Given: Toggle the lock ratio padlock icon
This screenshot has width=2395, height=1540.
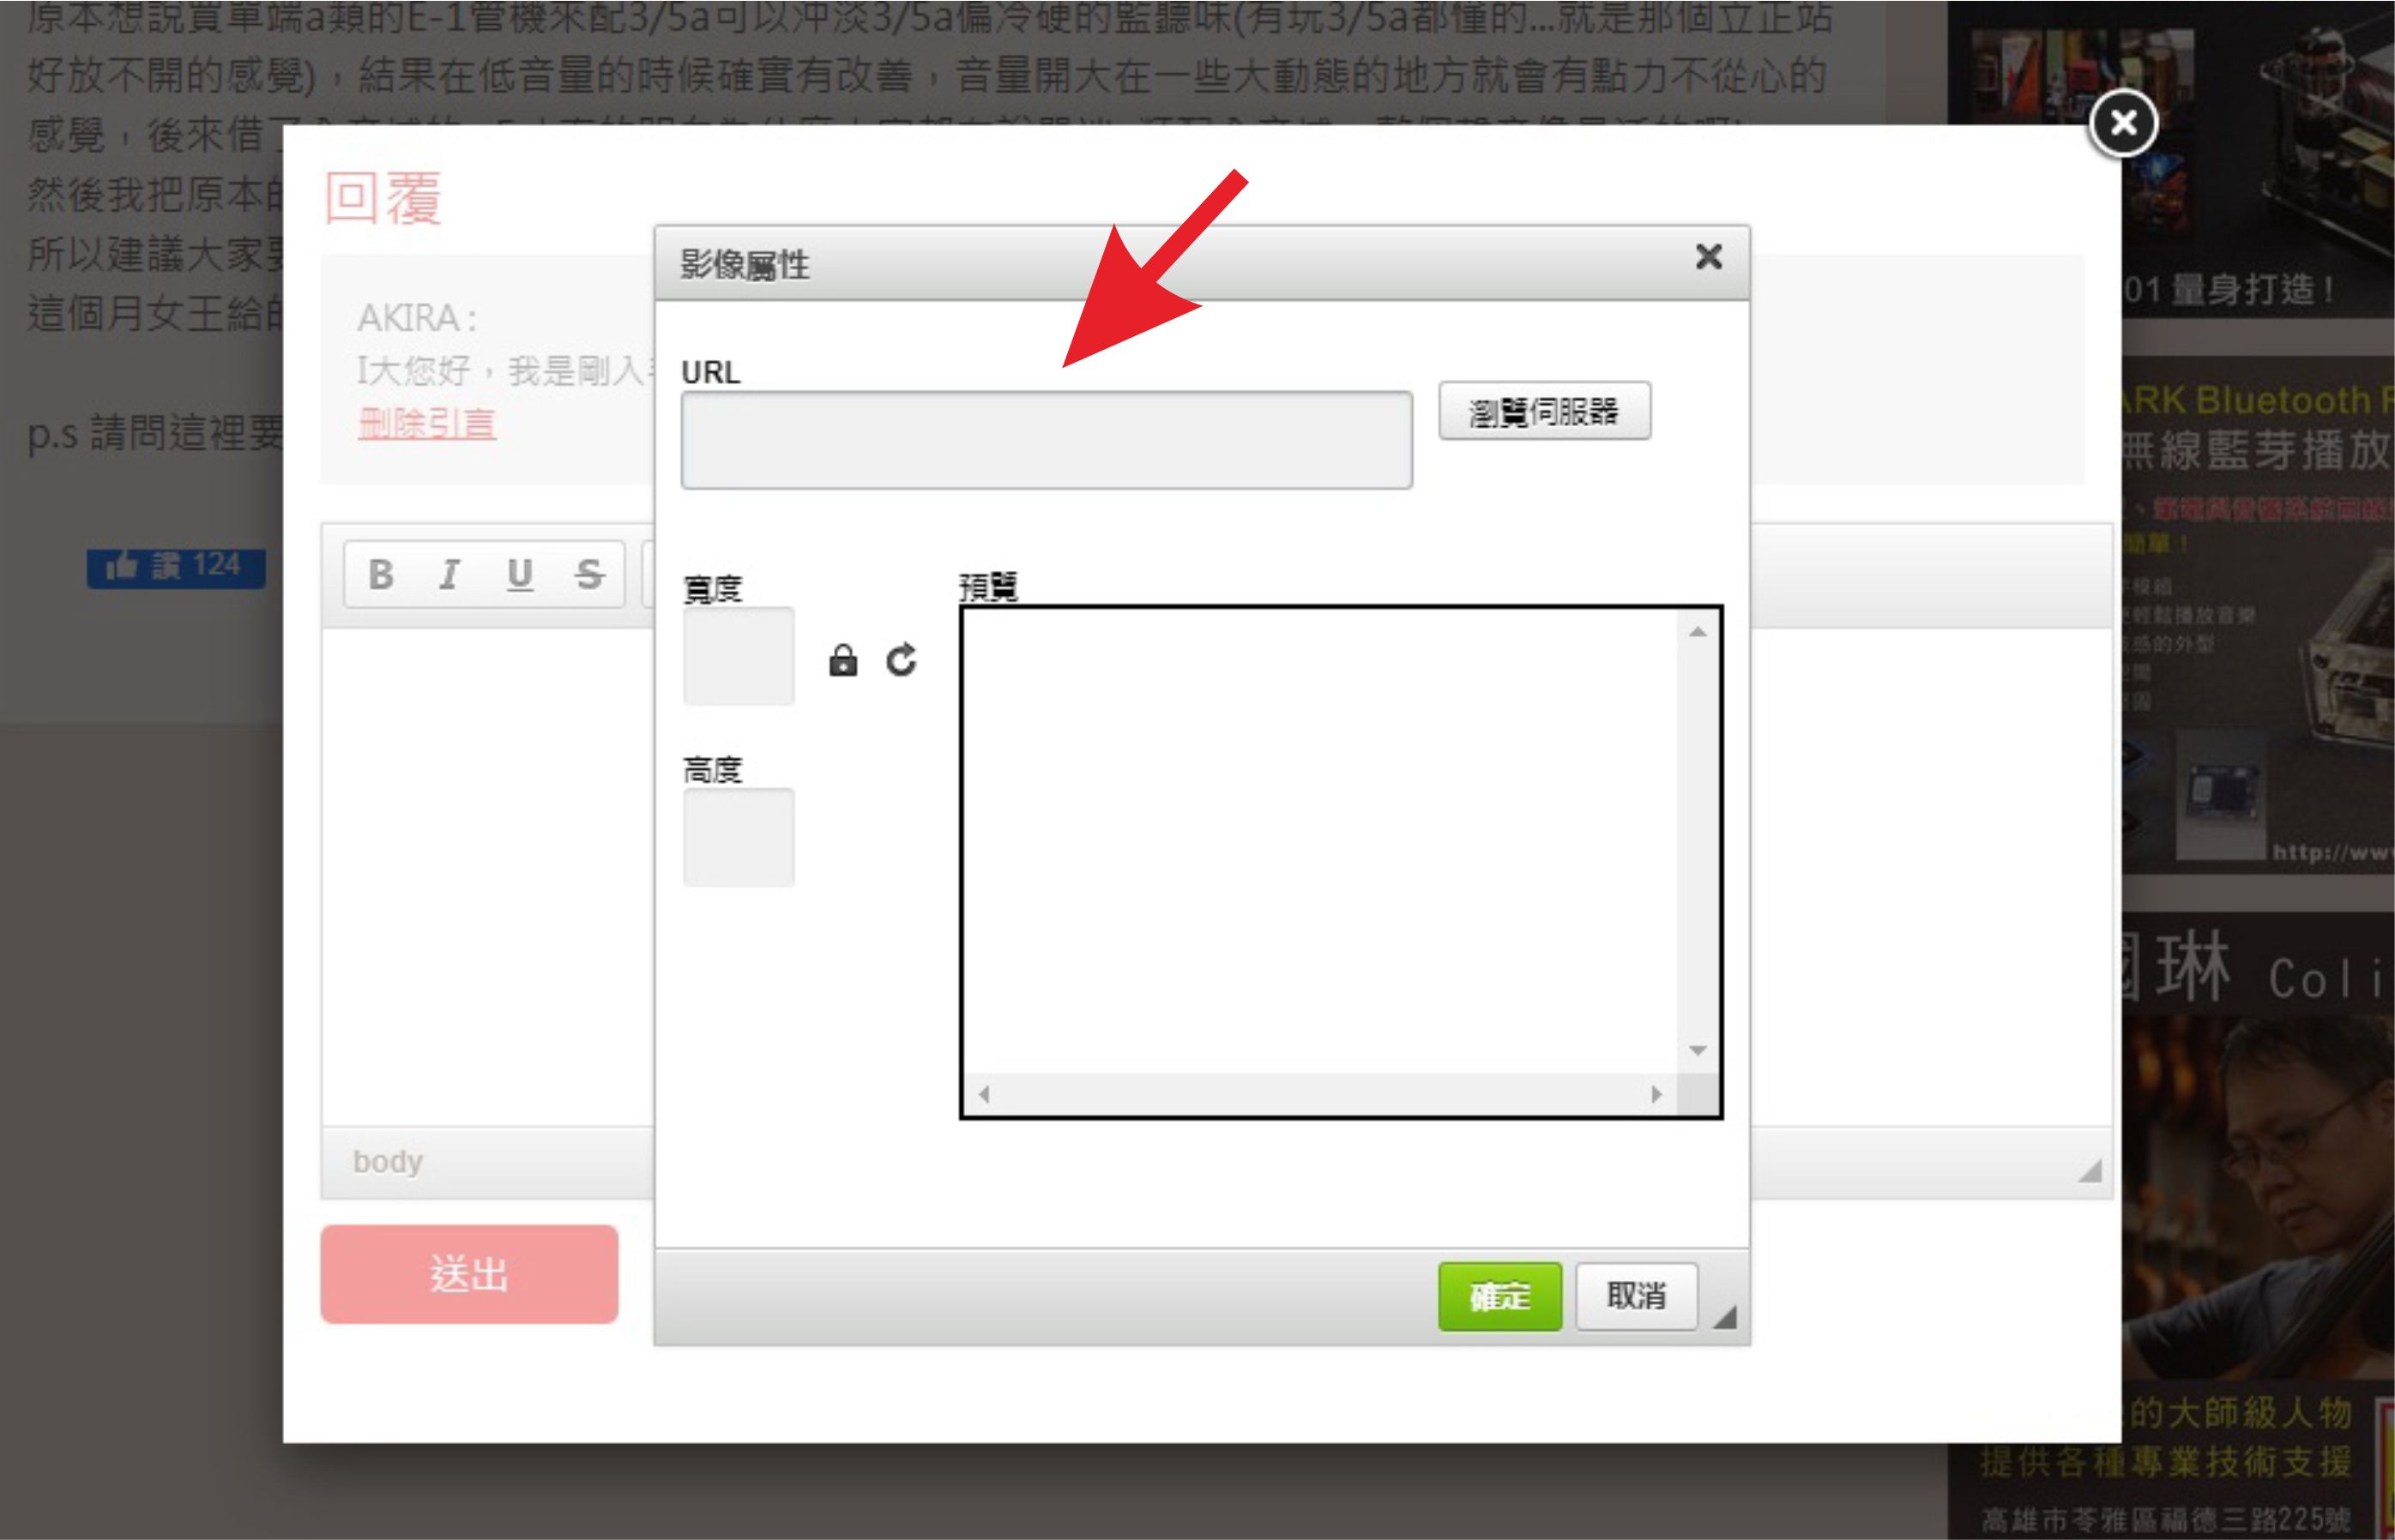Looking at the screenshot, I should 843,660.
